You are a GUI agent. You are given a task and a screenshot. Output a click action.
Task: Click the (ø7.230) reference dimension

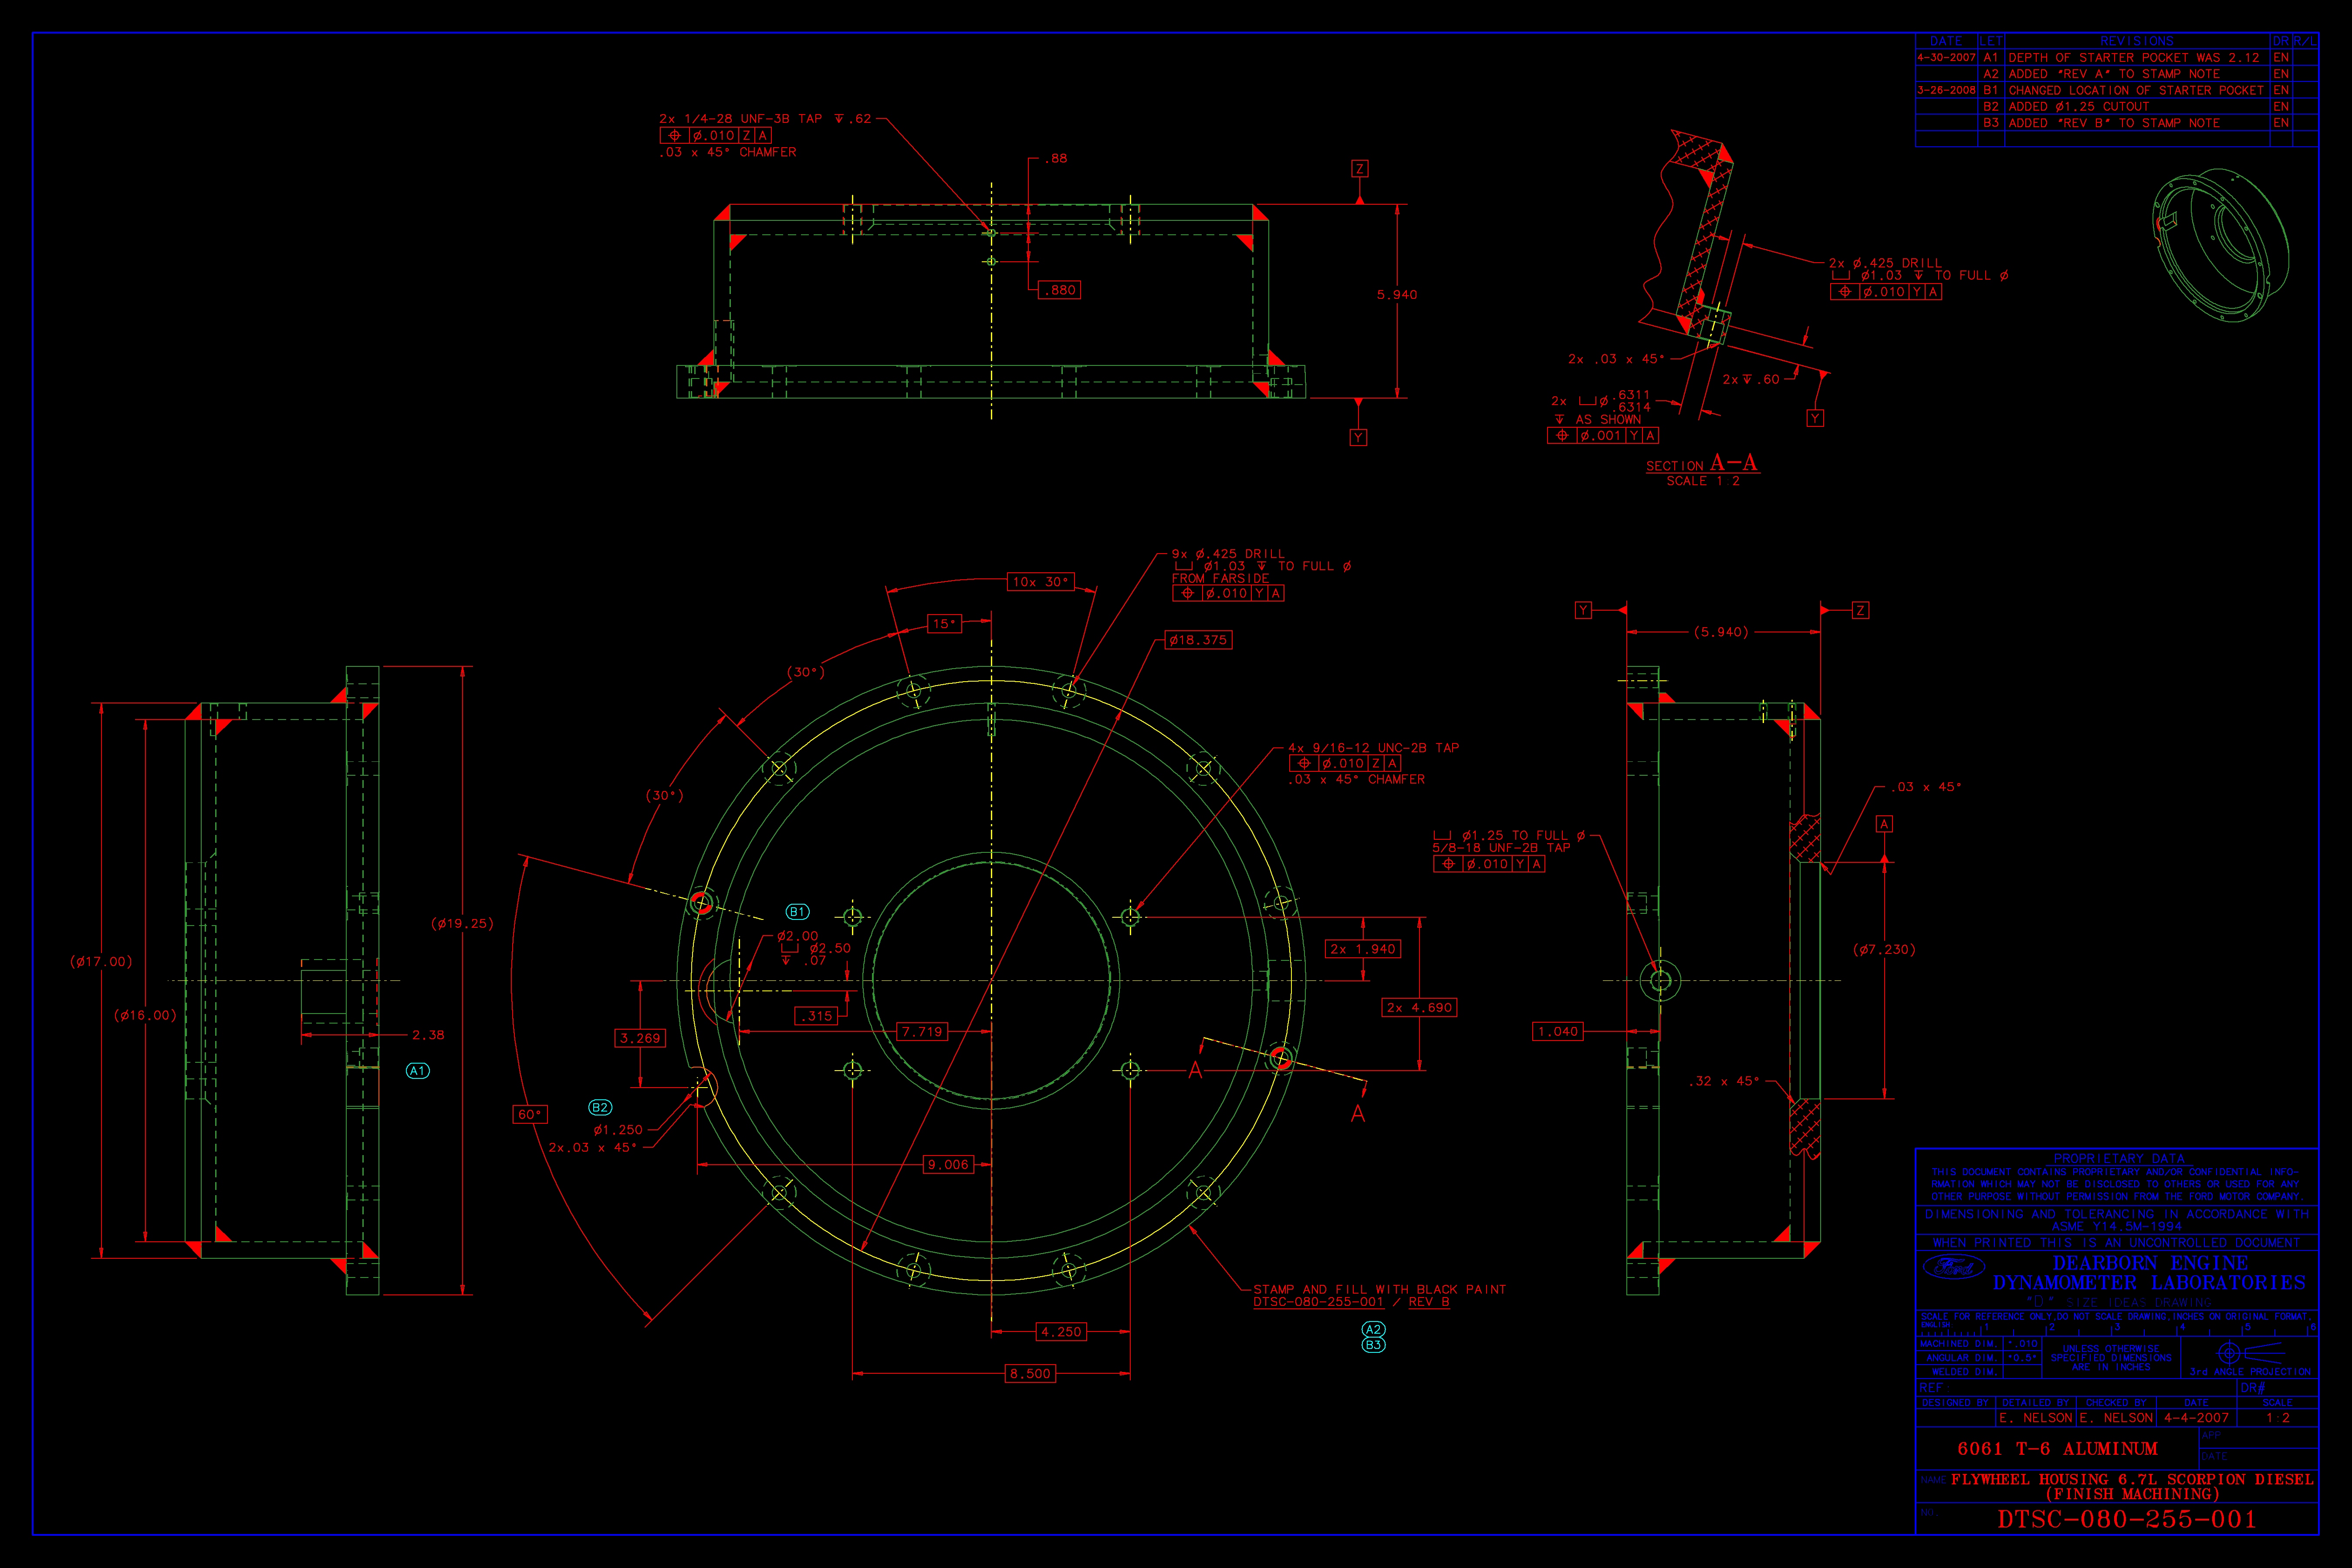click(1884, 949)
